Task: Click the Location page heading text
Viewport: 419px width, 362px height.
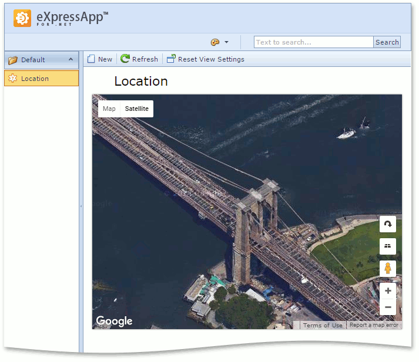Action: [141, 81]
